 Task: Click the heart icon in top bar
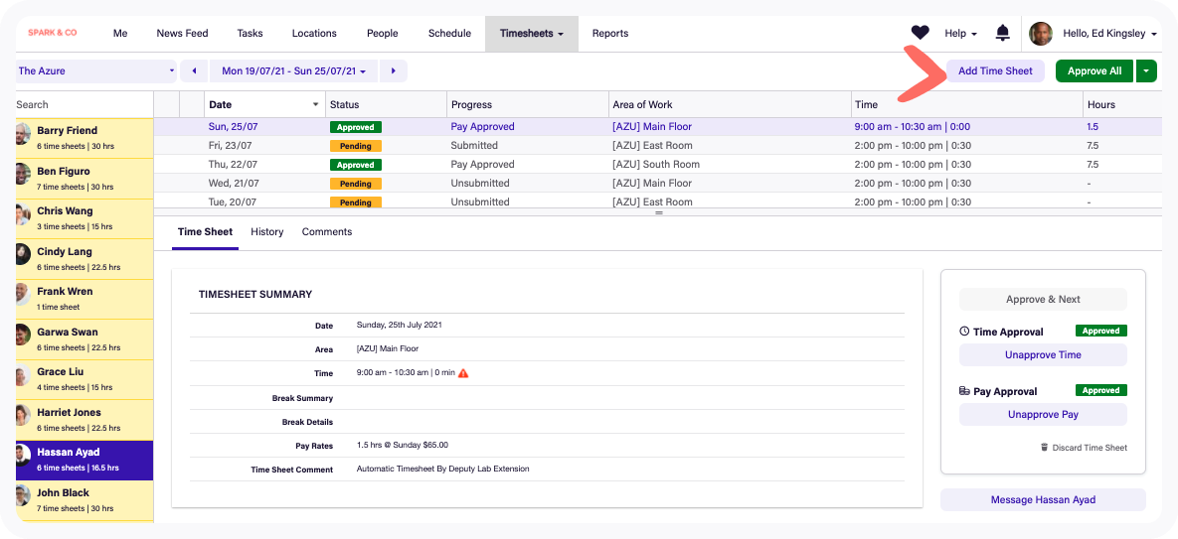click(920, 33)
